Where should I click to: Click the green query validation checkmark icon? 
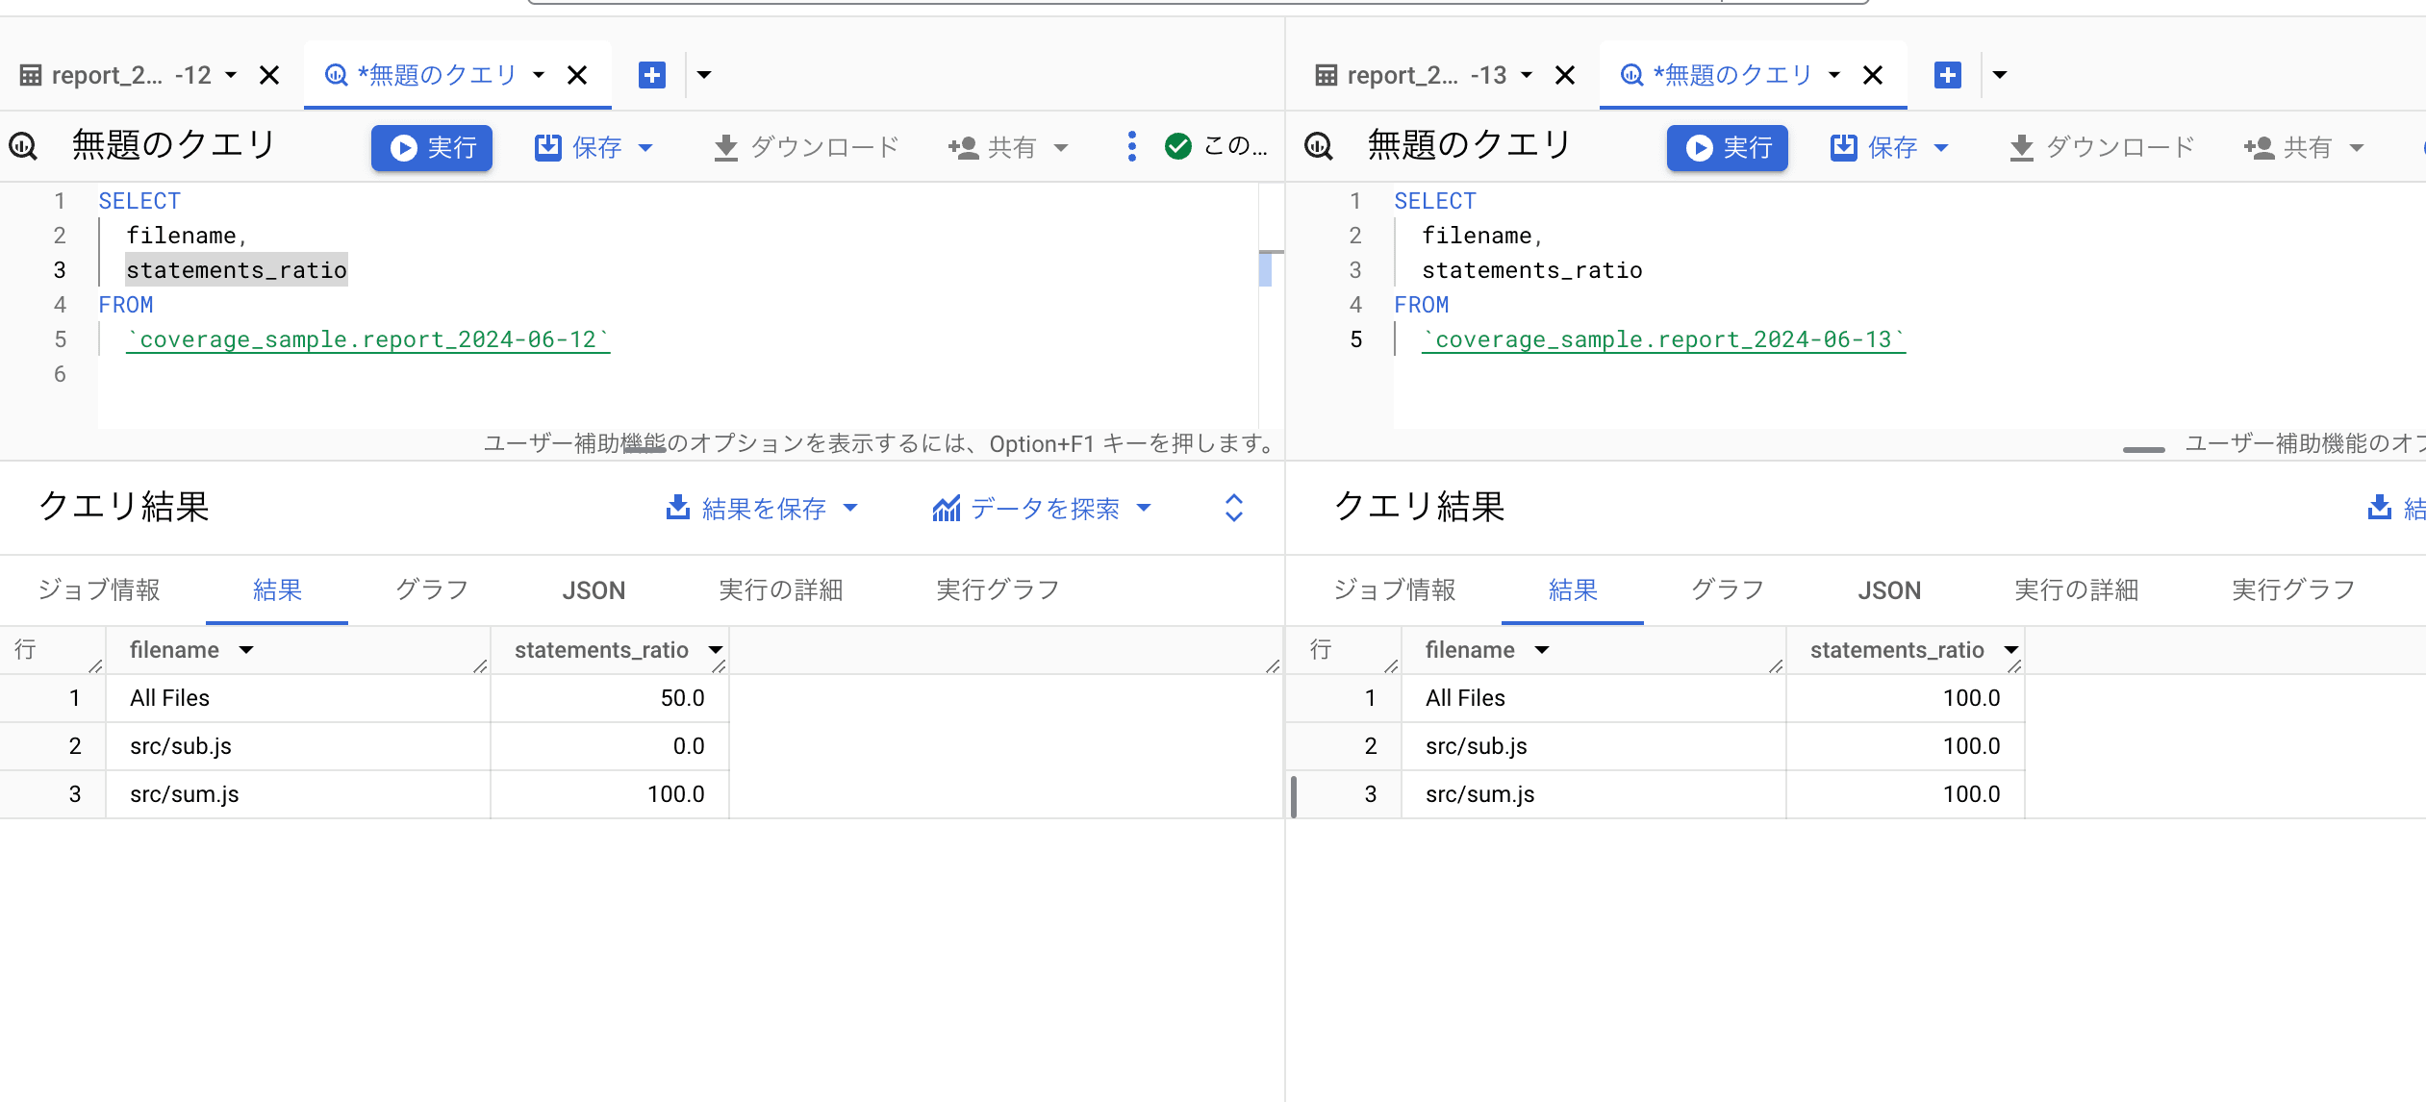click(1177, 146)
